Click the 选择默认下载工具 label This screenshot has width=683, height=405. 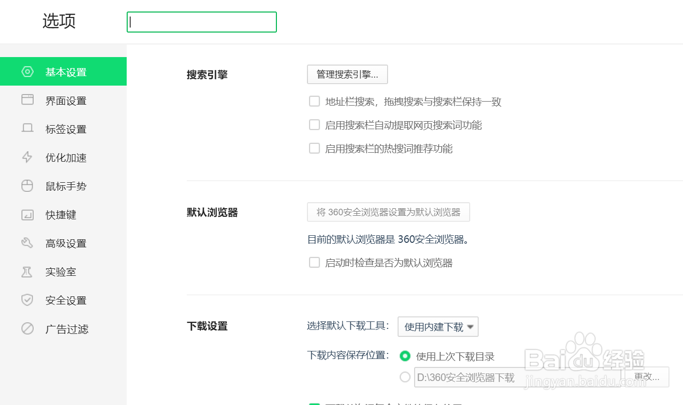click(x=349, y=326)
